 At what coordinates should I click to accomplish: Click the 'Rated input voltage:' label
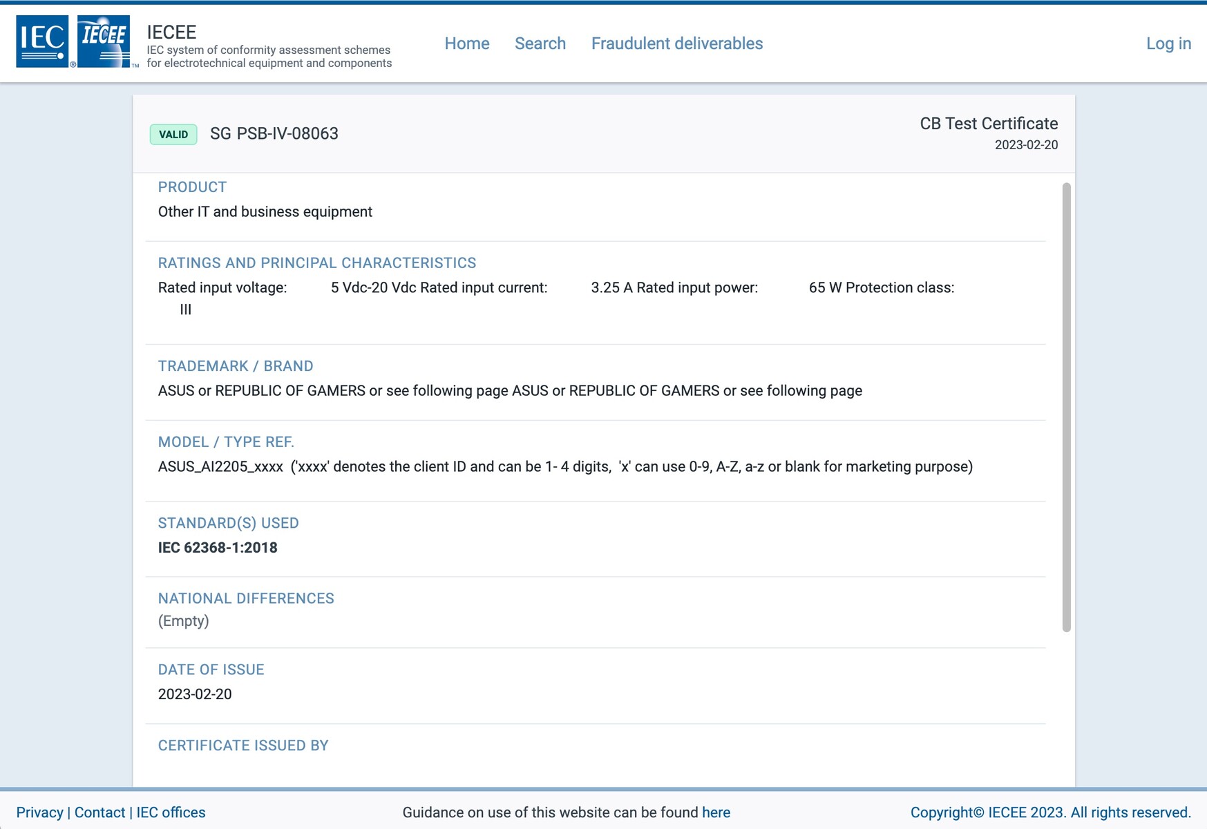tap(222, 287)
